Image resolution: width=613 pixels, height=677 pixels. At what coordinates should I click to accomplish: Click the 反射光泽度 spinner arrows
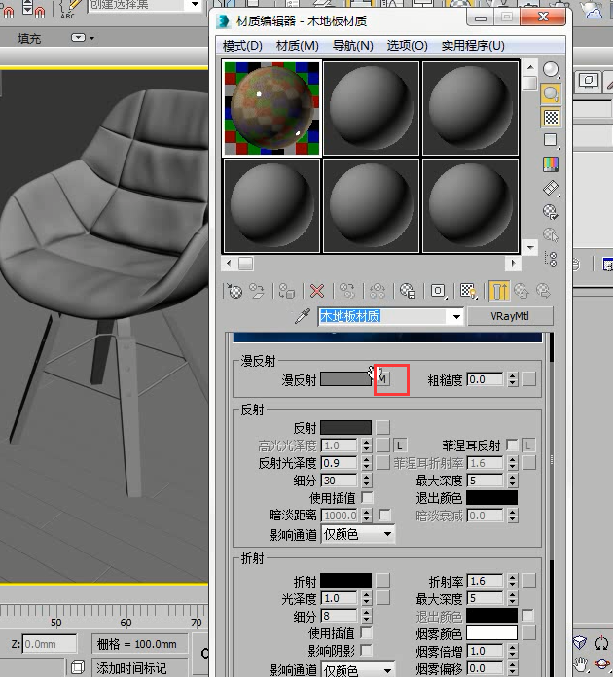click(x=366, y=463)
